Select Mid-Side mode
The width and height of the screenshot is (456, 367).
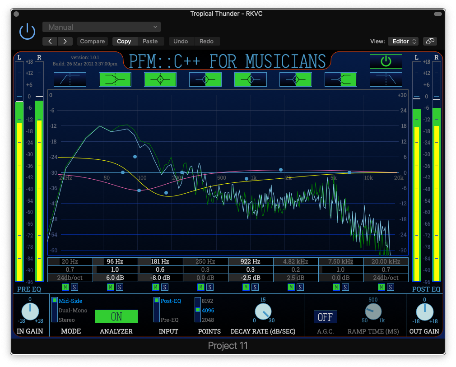[x=70, y=301]
